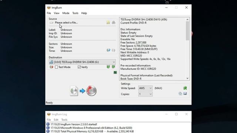Uncheck the Verify checkbox
This screenshot has height=133, width=237.
(79, 67)
